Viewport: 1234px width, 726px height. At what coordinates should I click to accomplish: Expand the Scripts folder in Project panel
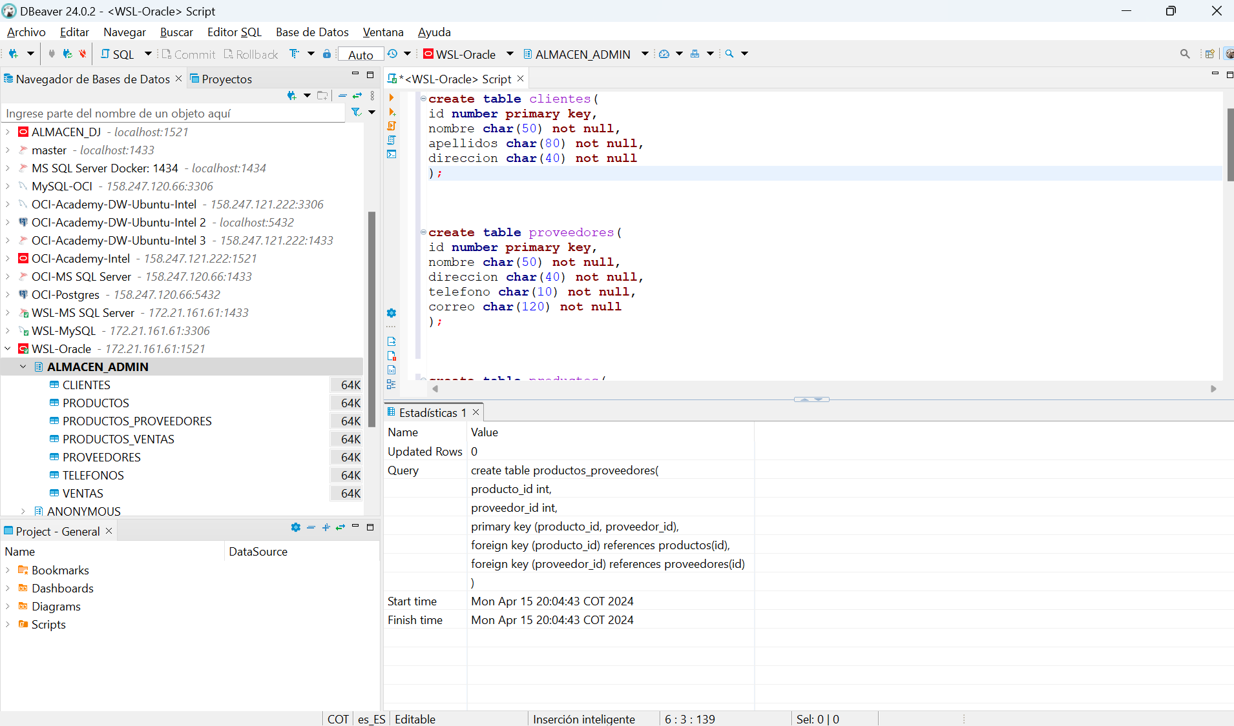click(8, 624)
